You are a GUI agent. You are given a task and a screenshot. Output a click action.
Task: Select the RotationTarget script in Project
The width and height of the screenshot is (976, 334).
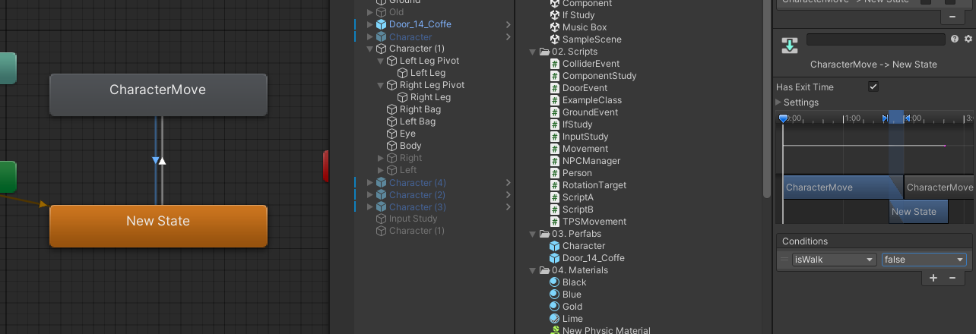tap(594, 185)
